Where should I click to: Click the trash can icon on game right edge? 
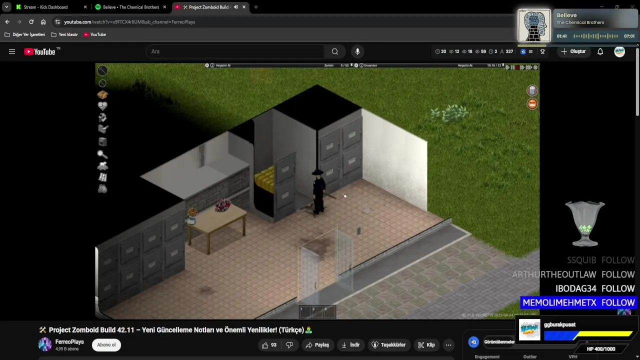coord(532,90)
